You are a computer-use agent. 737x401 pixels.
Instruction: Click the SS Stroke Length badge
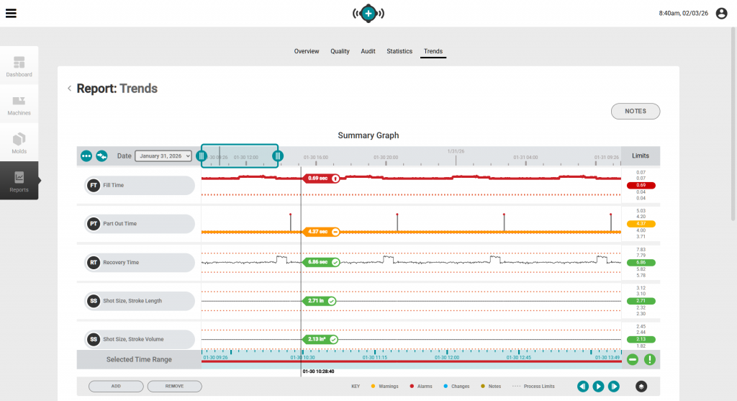click(x=94, y=301)
